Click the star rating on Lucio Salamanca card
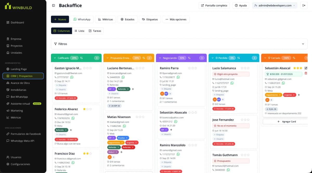The height and width of the screenshot is (173, 312). tap(245, 68)
